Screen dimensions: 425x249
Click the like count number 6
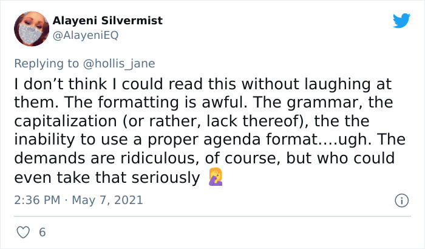tap(41, 232)
